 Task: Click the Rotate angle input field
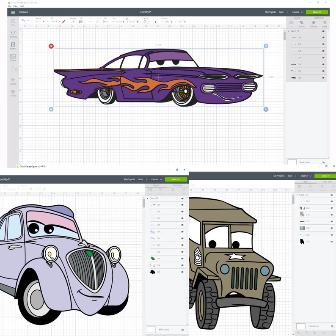(x=151, y=22)
